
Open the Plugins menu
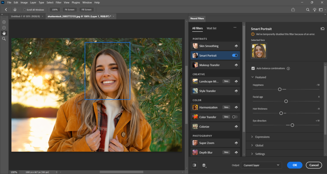point(76,2)
